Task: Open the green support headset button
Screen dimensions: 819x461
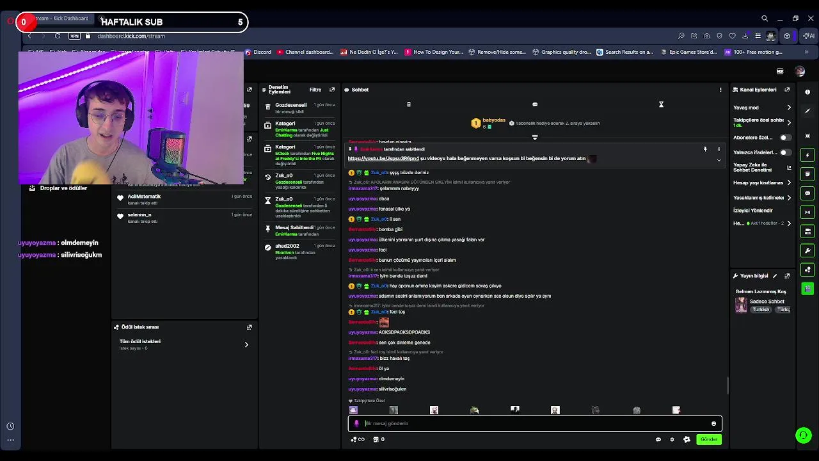Action: [x=803, y=435]
